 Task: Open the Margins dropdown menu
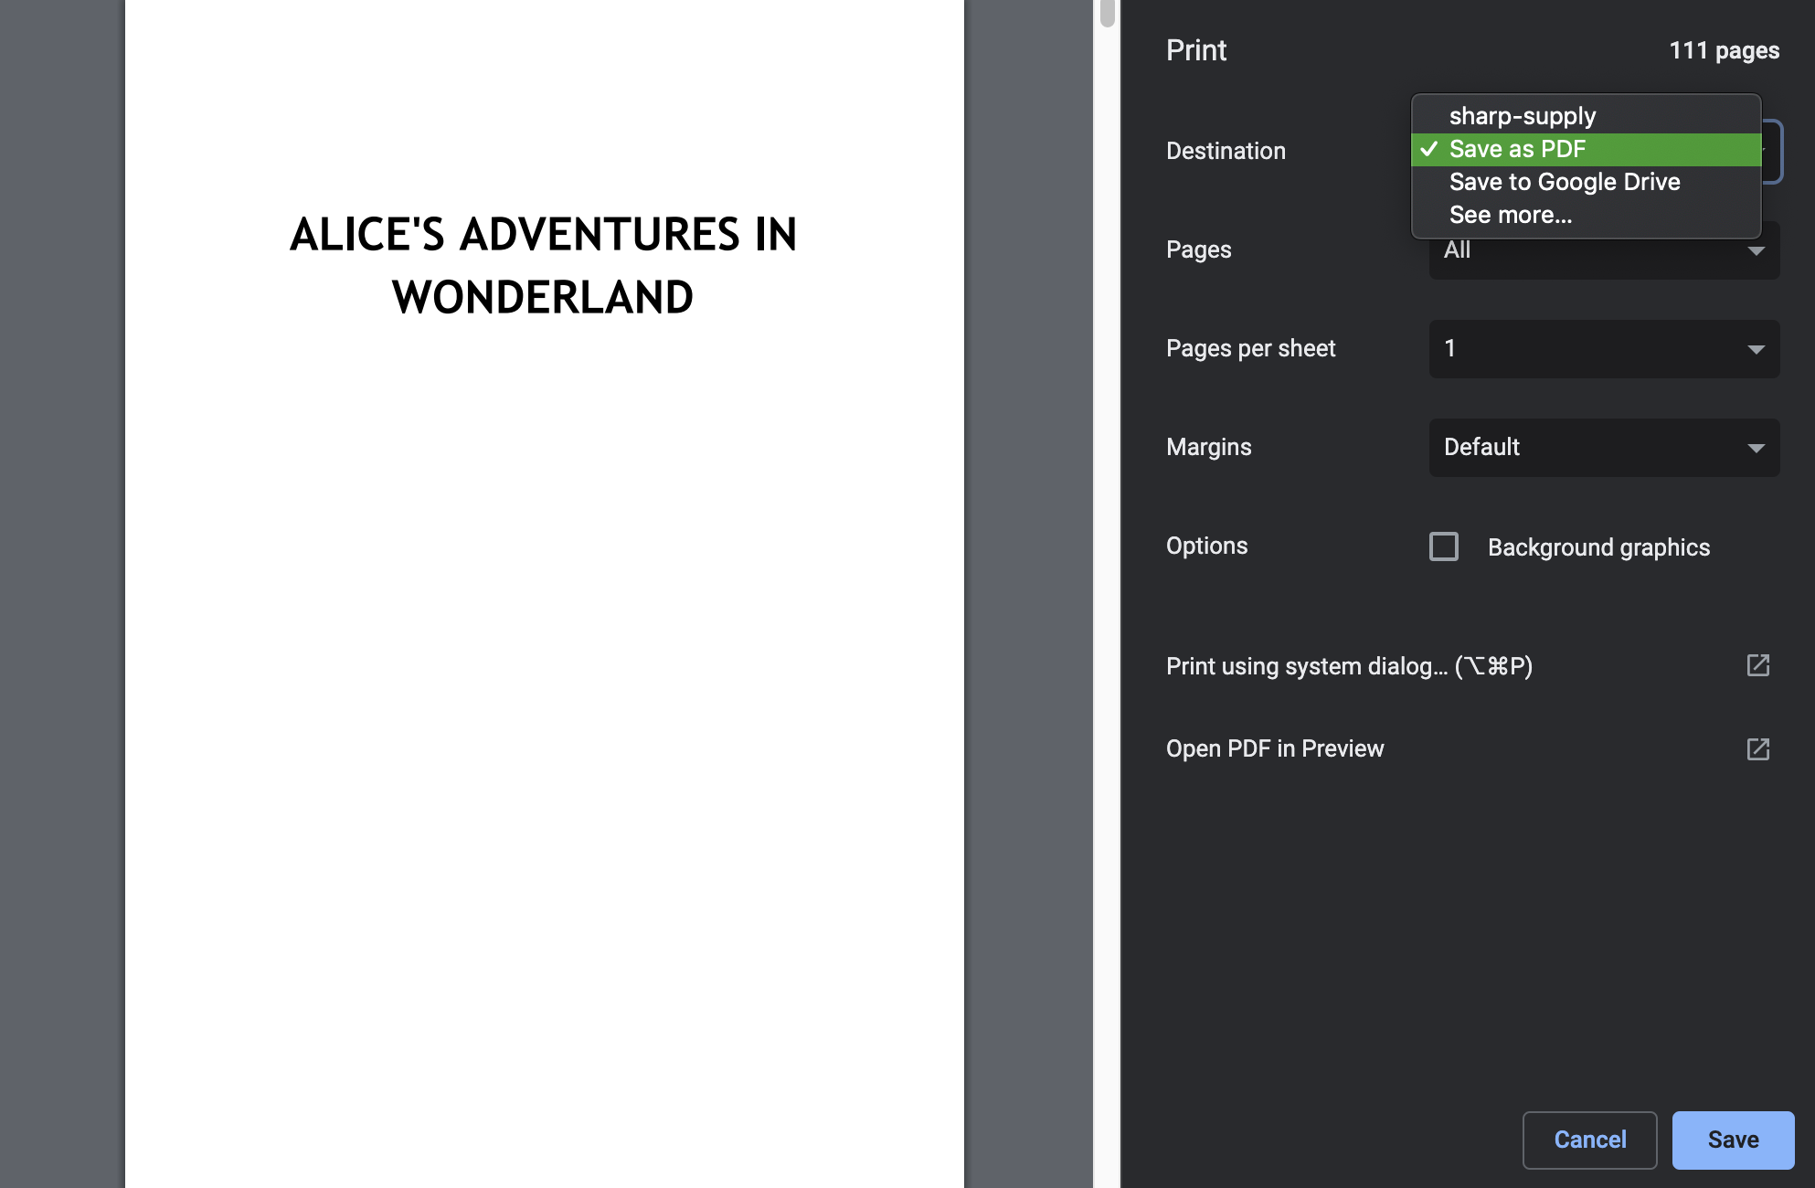[1603, 446]
